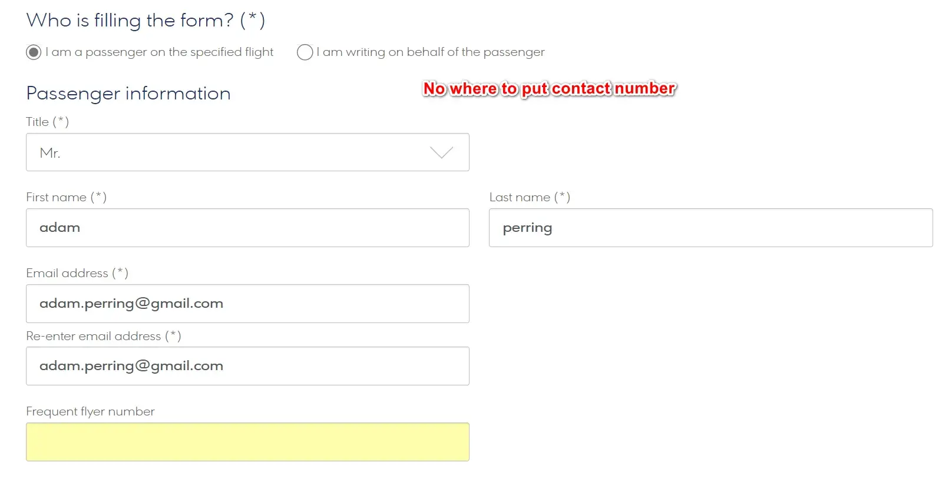The width and height of the screenshot is (952, 479).
Task: Click the 'Frequent flyer number' label
Action: [x=90, y=411]
